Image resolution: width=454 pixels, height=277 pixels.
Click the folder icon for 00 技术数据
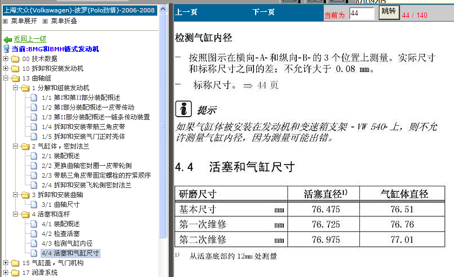point(15,59)
